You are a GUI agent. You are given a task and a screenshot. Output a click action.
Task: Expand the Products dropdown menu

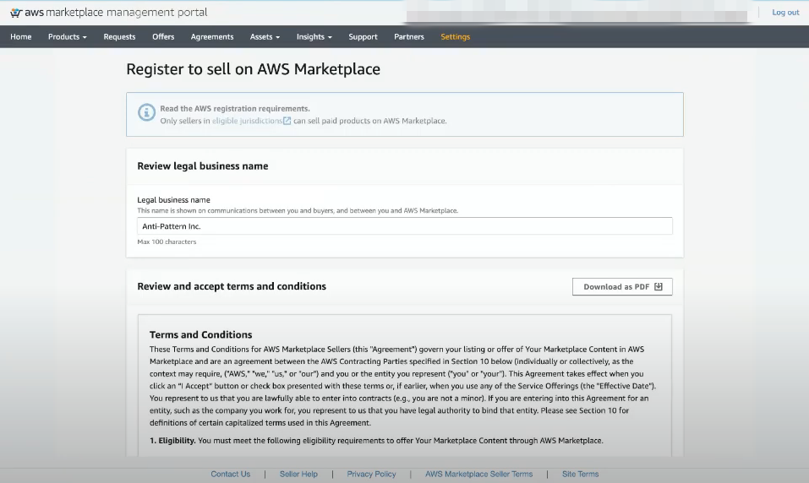click(x=68, y=36)
